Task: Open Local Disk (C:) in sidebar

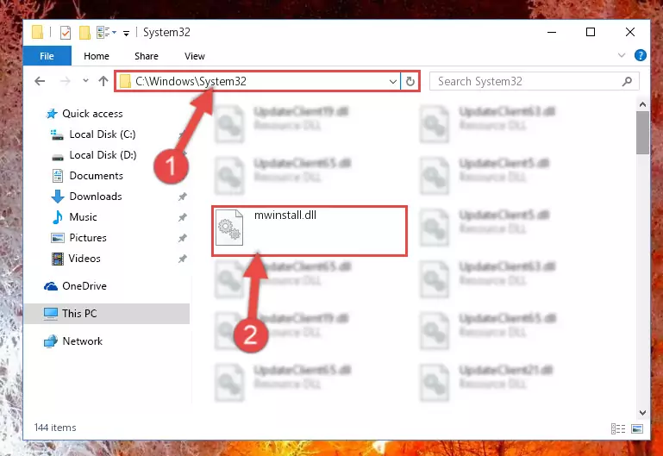Action: coord(103,134)
